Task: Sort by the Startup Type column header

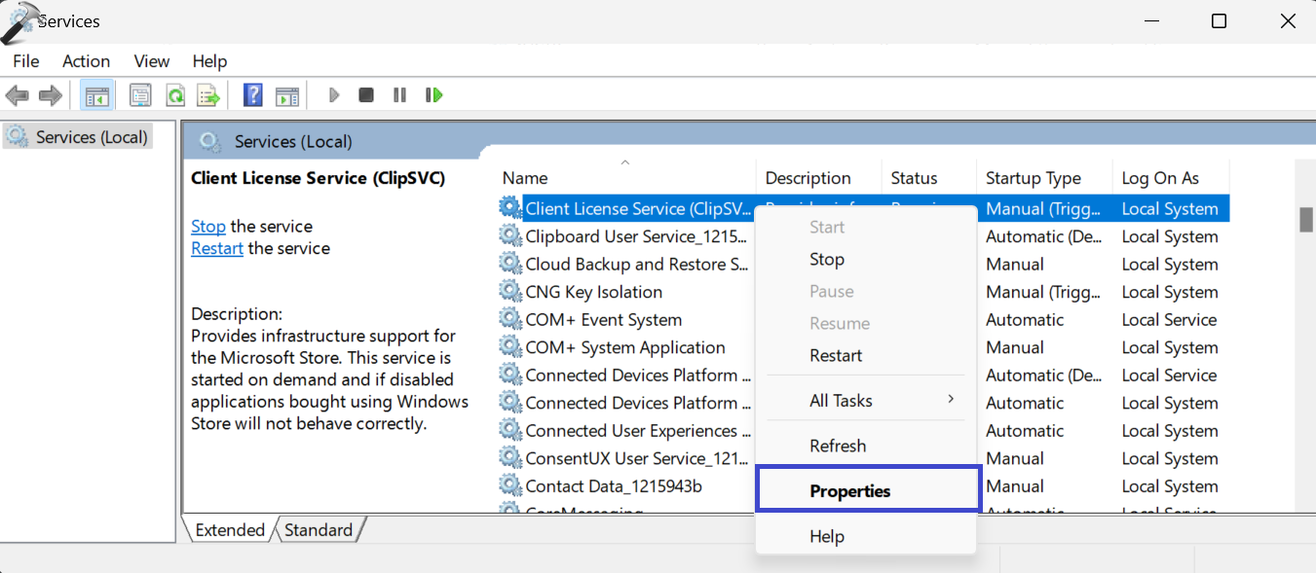Action: [x=1033, y=178]
